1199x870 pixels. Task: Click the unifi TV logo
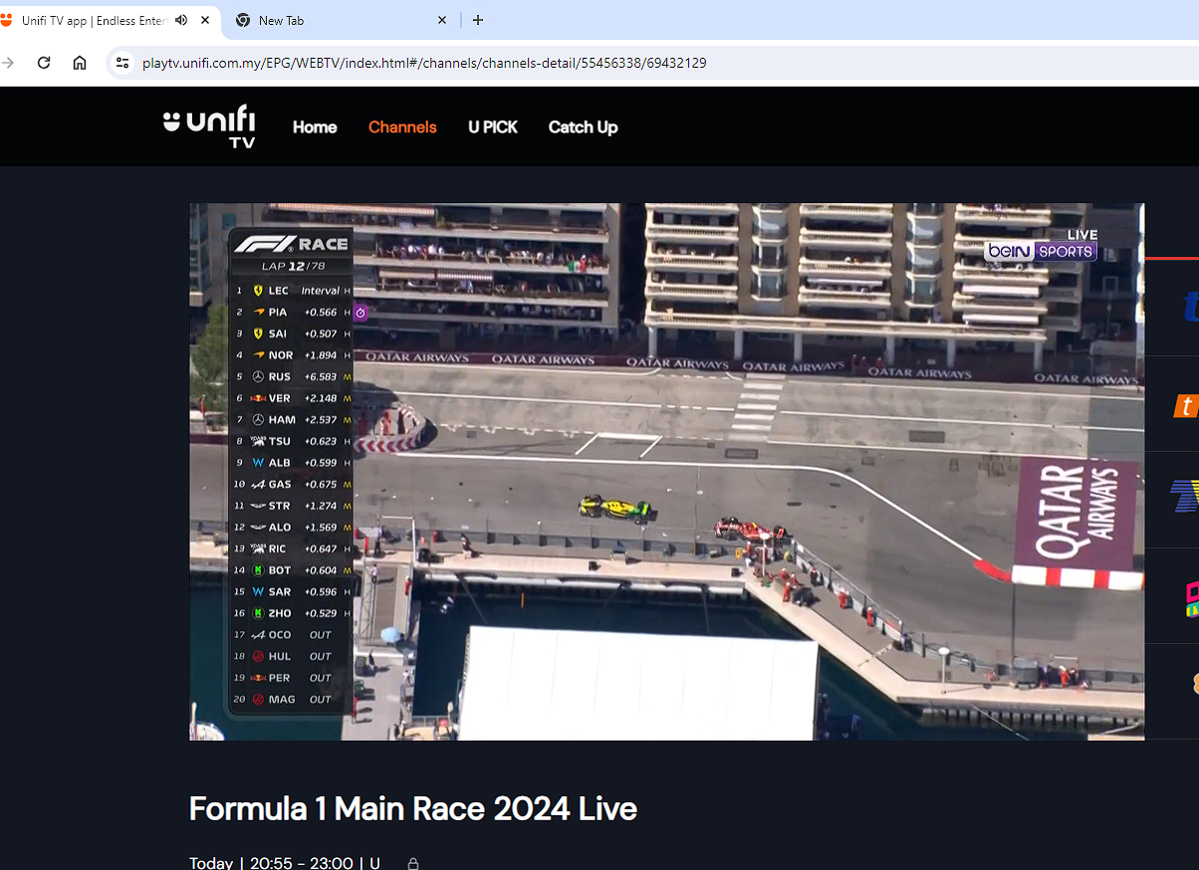209,126
